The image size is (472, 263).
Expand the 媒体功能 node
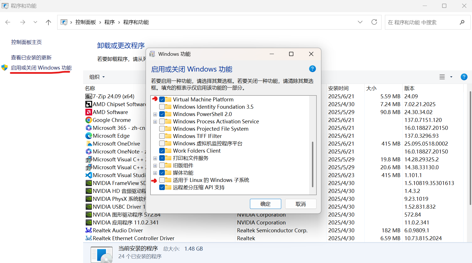tap(155, 173)
